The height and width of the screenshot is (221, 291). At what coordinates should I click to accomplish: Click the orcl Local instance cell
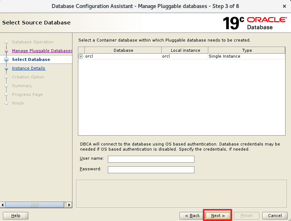coord(185,56)
